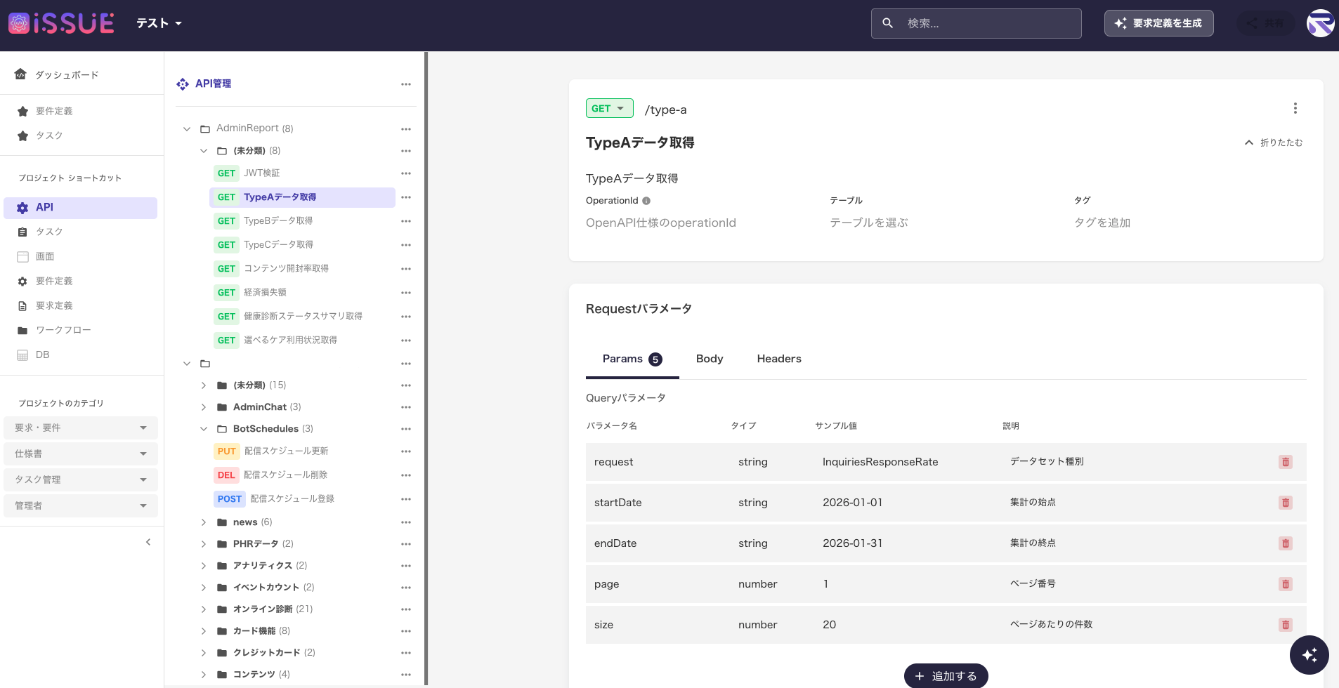Change the GET method dropdown
The width and height of the screenshot is (1339, 688).
point(609,109)
